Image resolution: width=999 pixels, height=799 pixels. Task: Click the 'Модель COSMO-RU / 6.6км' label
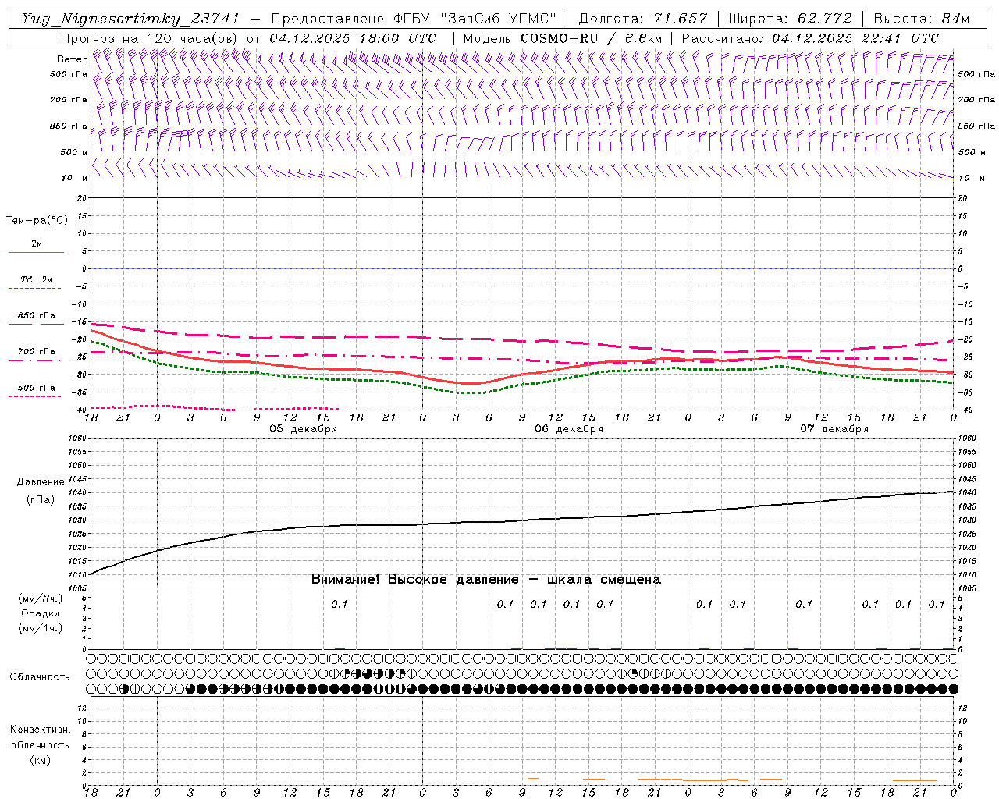(x=563, y=38)
